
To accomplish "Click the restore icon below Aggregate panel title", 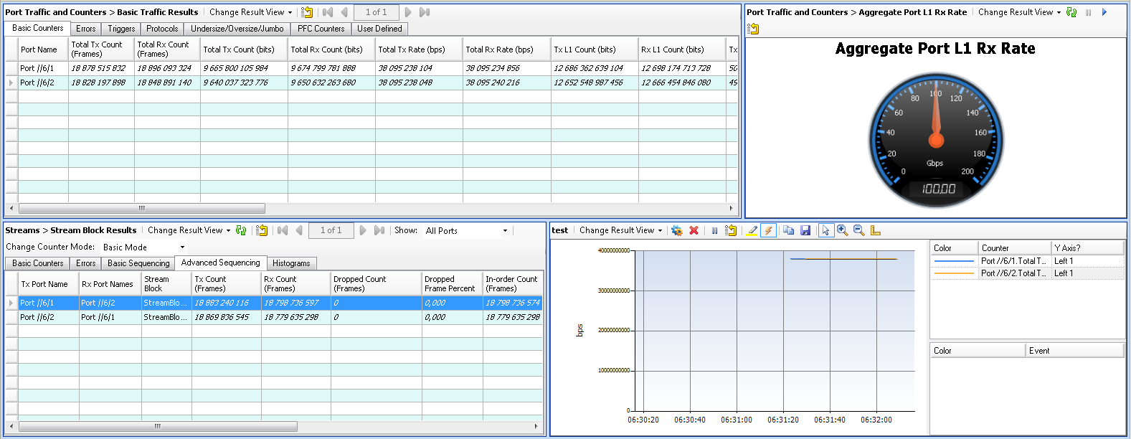I will pos(753,29).
